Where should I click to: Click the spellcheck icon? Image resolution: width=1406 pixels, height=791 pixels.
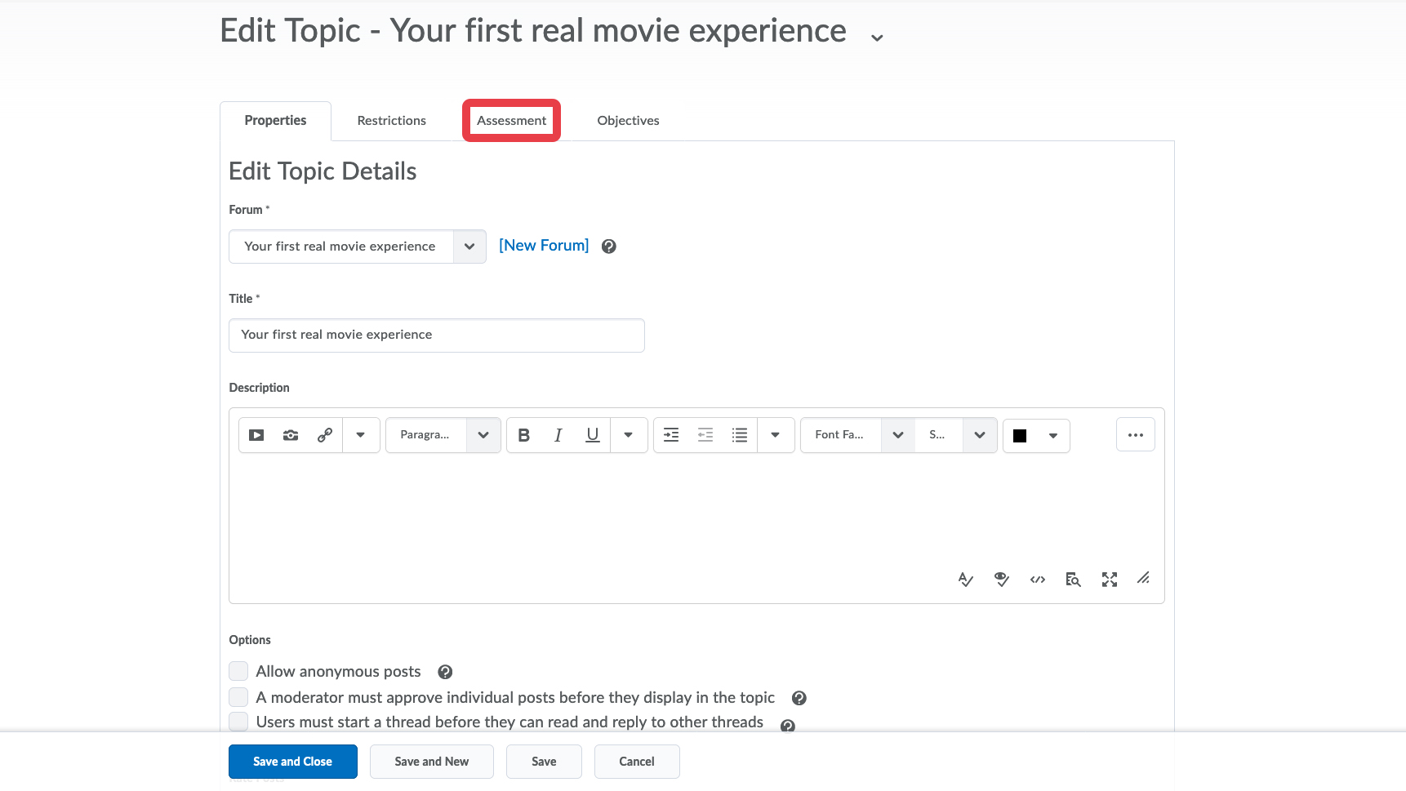pos(966,580)
